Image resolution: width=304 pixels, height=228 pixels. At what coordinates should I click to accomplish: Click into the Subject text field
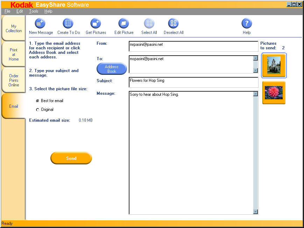pyautogui.click(x=193, y=83)
